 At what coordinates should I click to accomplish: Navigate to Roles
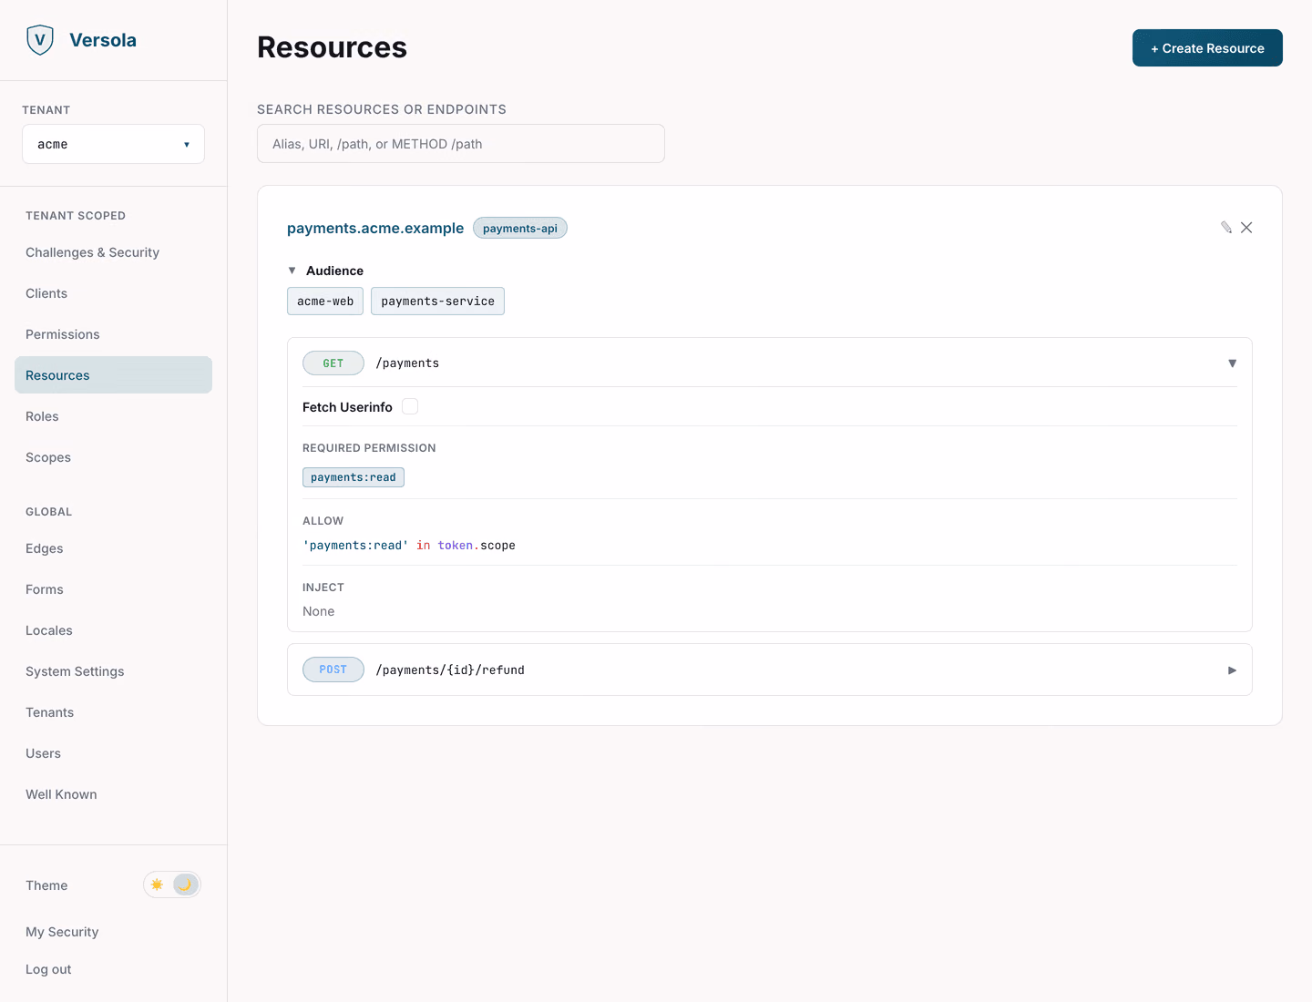(42, 416)
